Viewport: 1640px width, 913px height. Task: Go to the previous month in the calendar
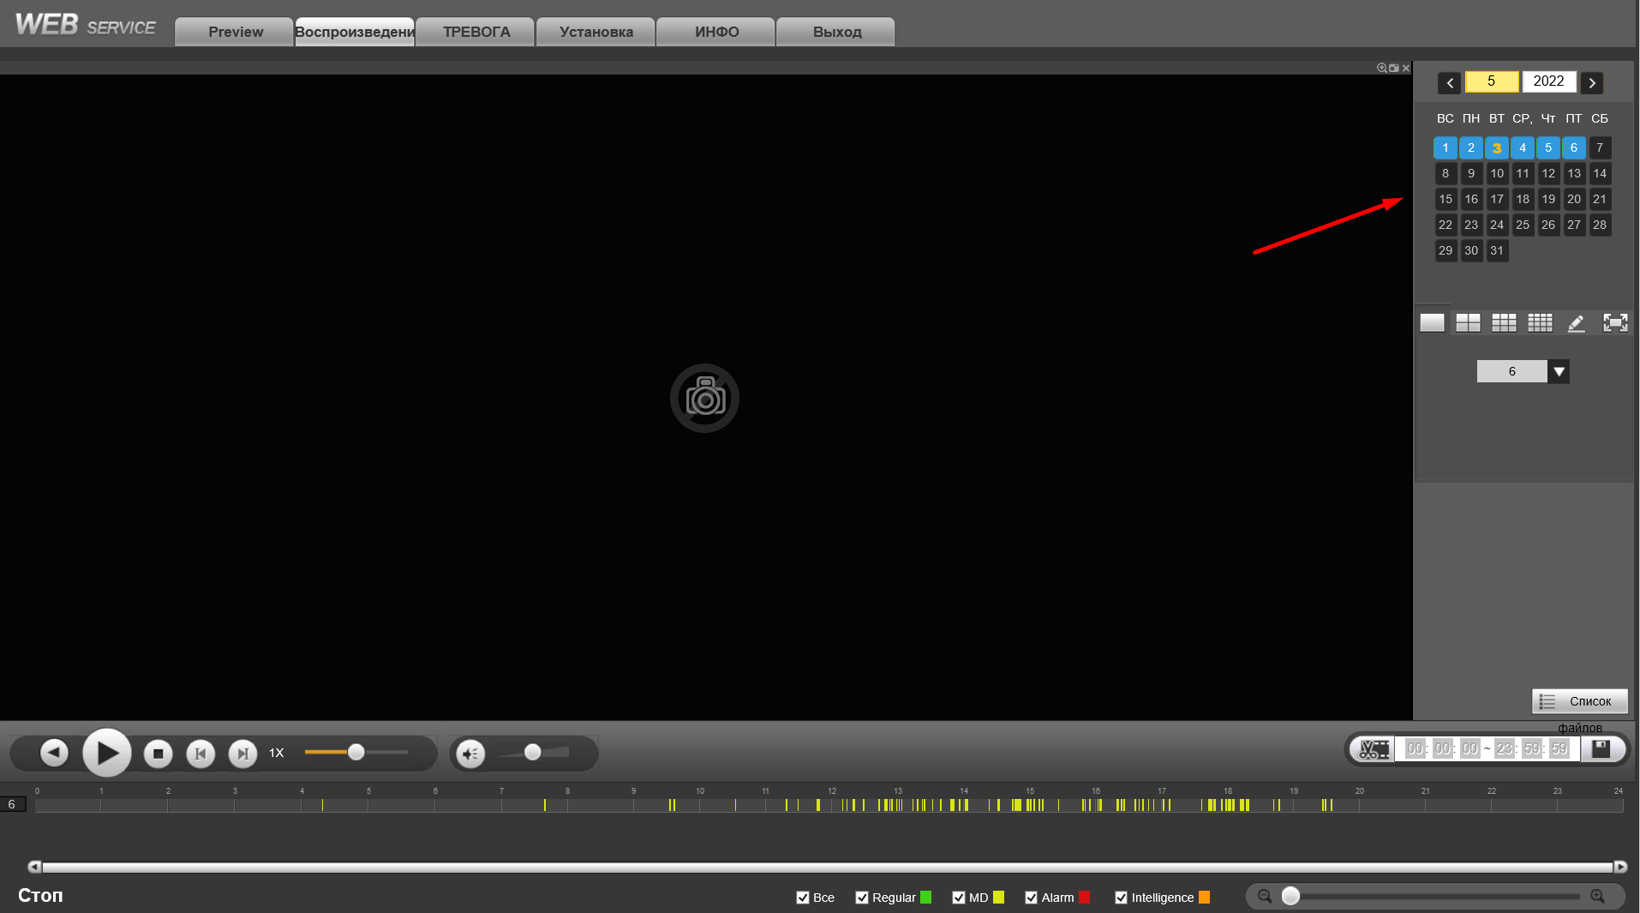pos(1450,82)
